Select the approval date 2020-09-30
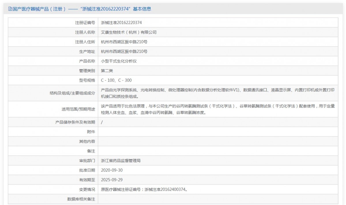Image resolution: width=346 pixels, height=205 pixels. click(x=112, y=170)
